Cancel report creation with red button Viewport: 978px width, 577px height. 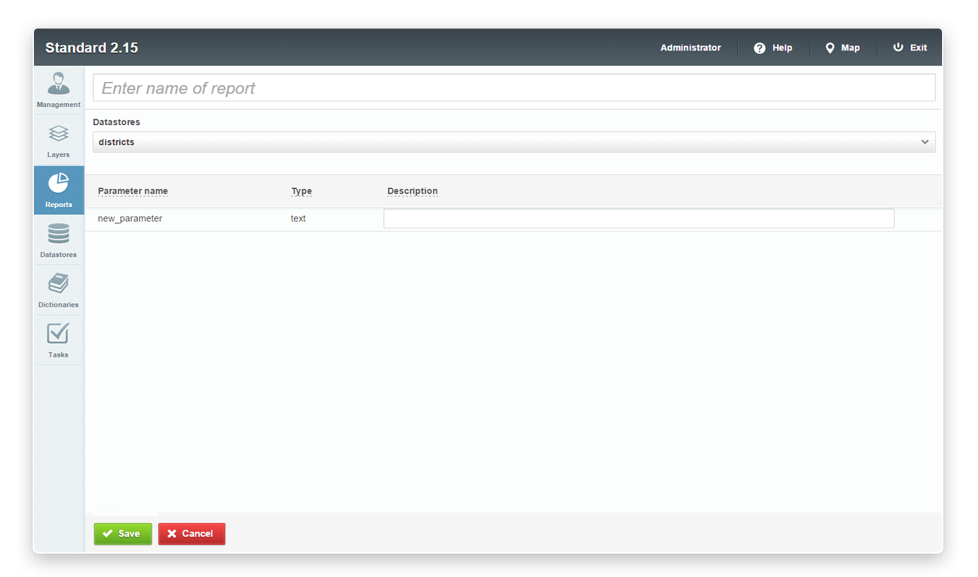(192, 534)
